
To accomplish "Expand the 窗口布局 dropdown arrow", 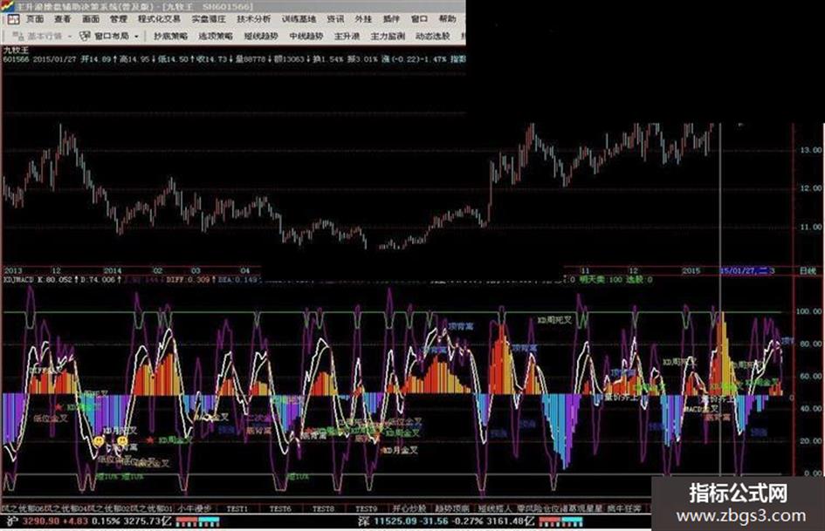I will click(137, 37).
